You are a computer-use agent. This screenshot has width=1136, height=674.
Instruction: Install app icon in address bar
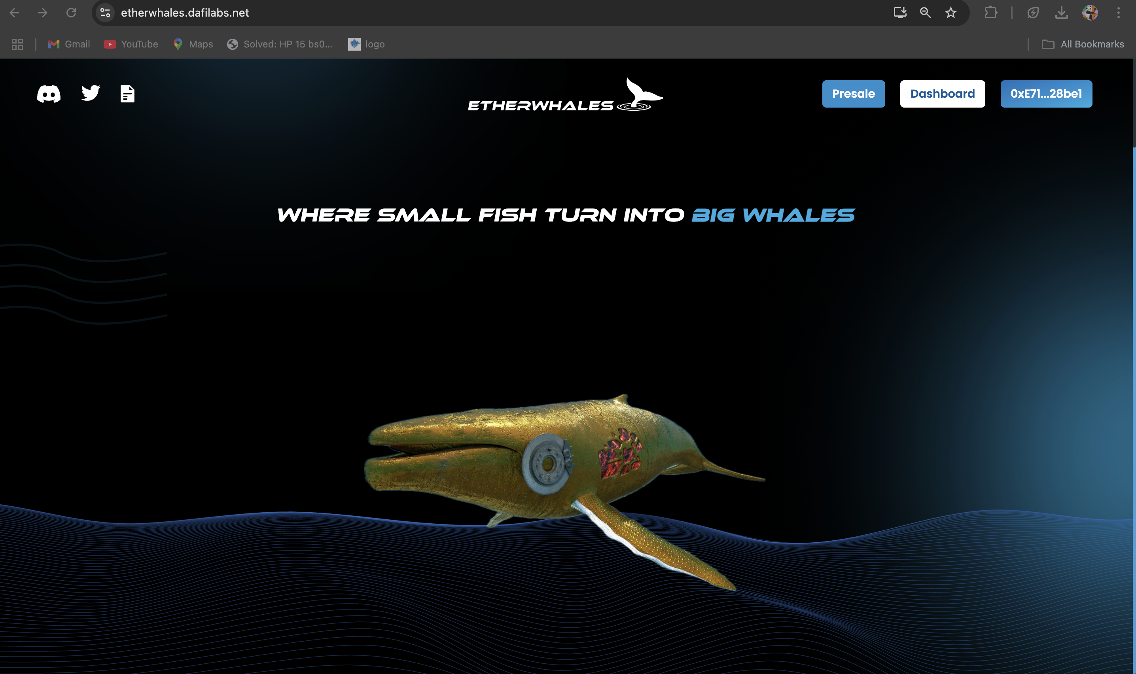(900, 13)
